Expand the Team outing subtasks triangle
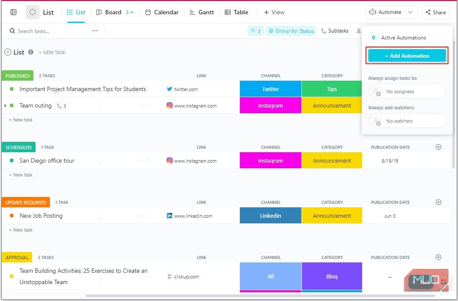This screenshot has width=458, height=301. [5, 106]
